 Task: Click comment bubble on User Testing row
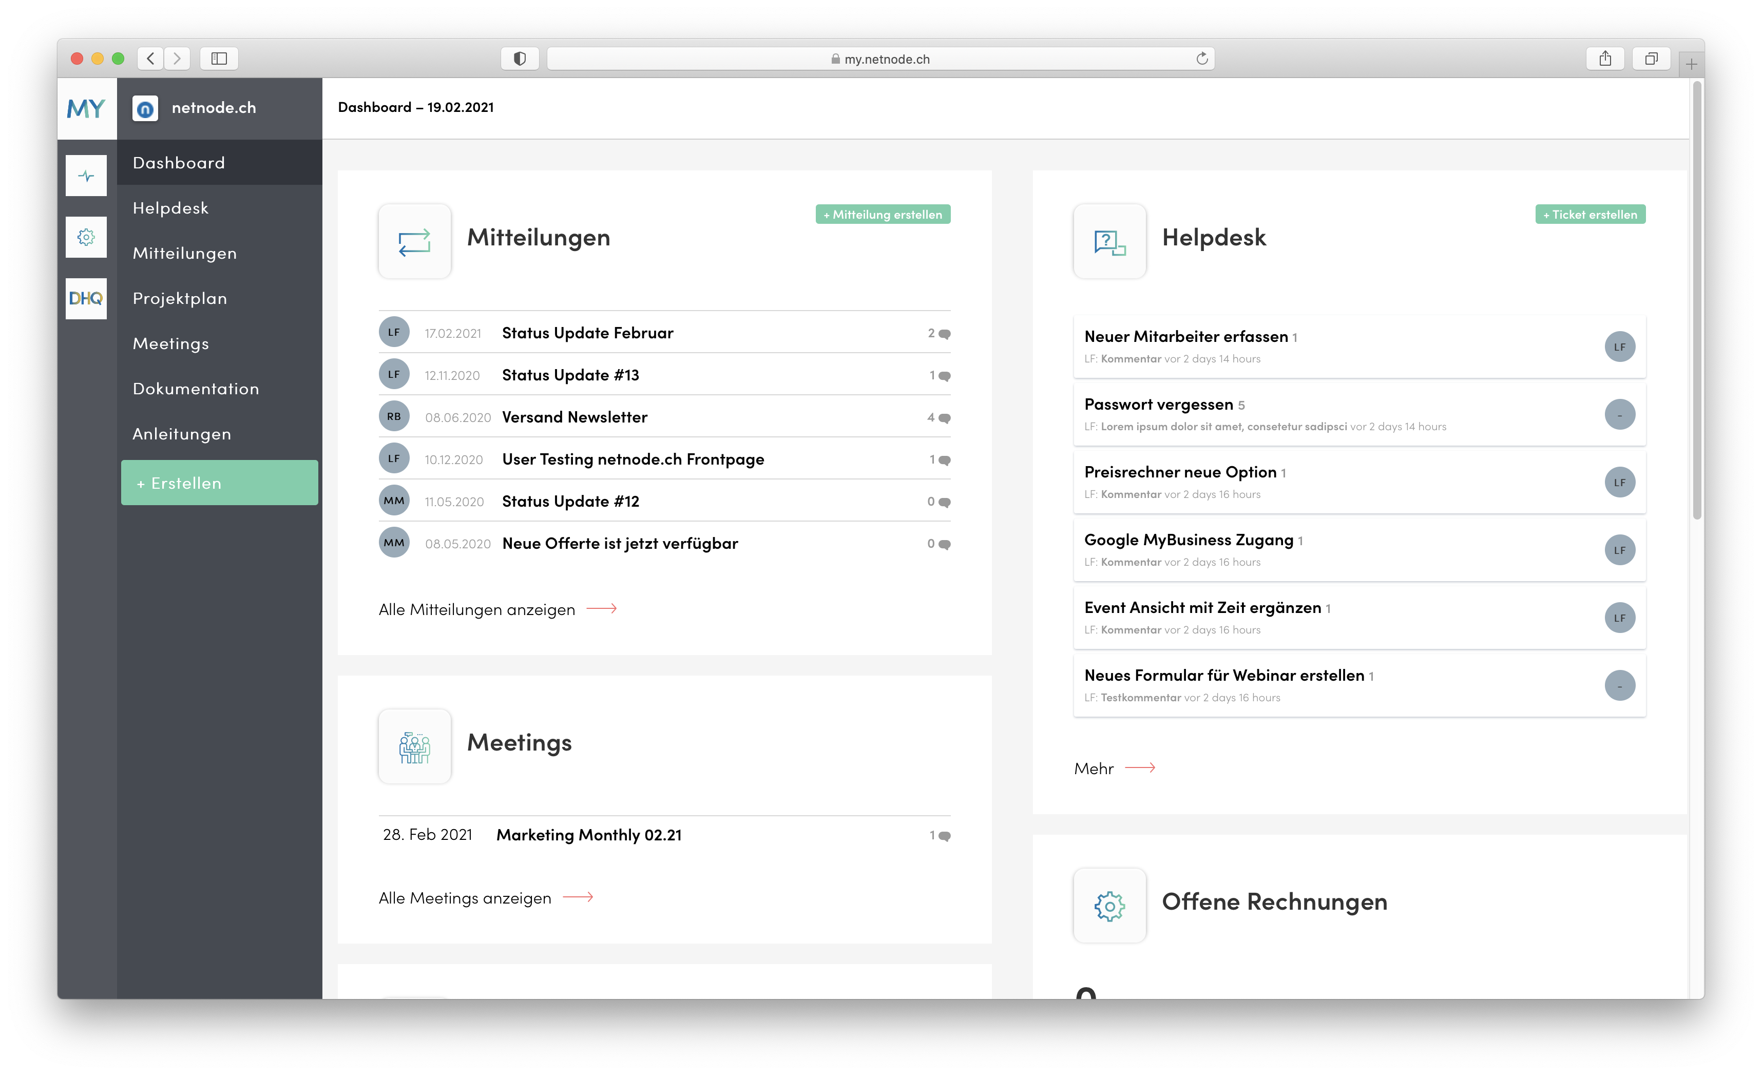[x=945, y=460]
